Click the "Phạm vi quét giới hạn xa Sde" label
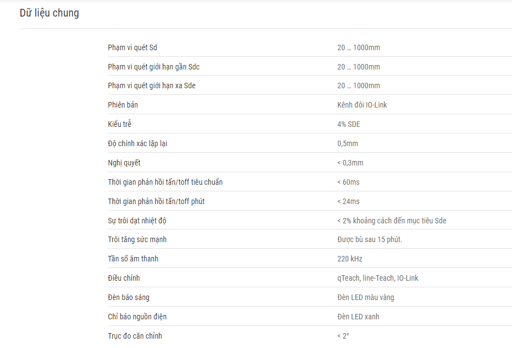 coord(152,85)
